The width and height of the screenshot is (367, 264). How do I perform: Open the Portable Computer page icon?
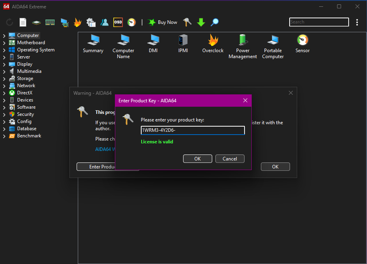click(273, 47)
